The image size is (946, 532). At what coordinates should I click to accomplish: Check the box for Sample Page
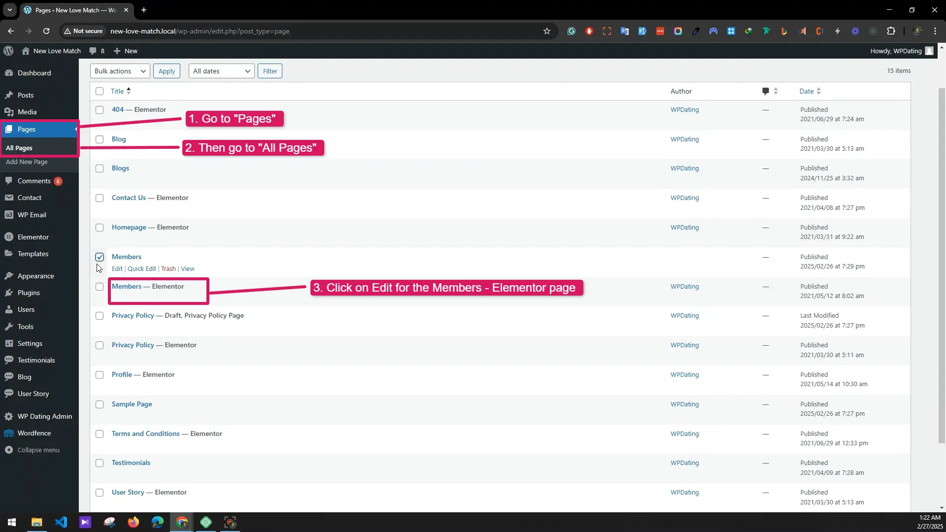pyautogui.click(x=100, y=404)
